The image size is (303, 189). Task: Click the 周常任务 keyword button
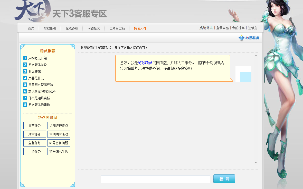pos(35,134)
